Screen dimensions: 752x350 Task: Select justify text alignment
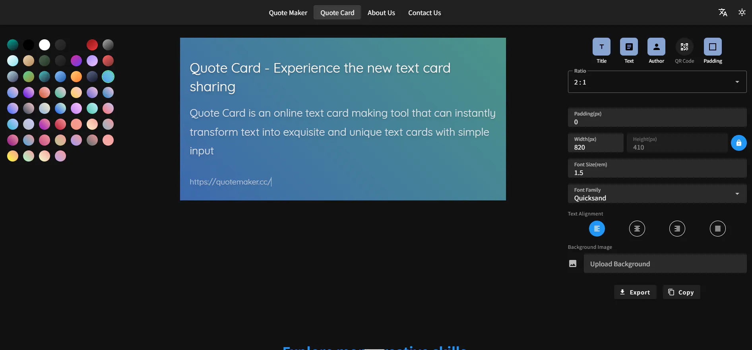coord(717,229)
